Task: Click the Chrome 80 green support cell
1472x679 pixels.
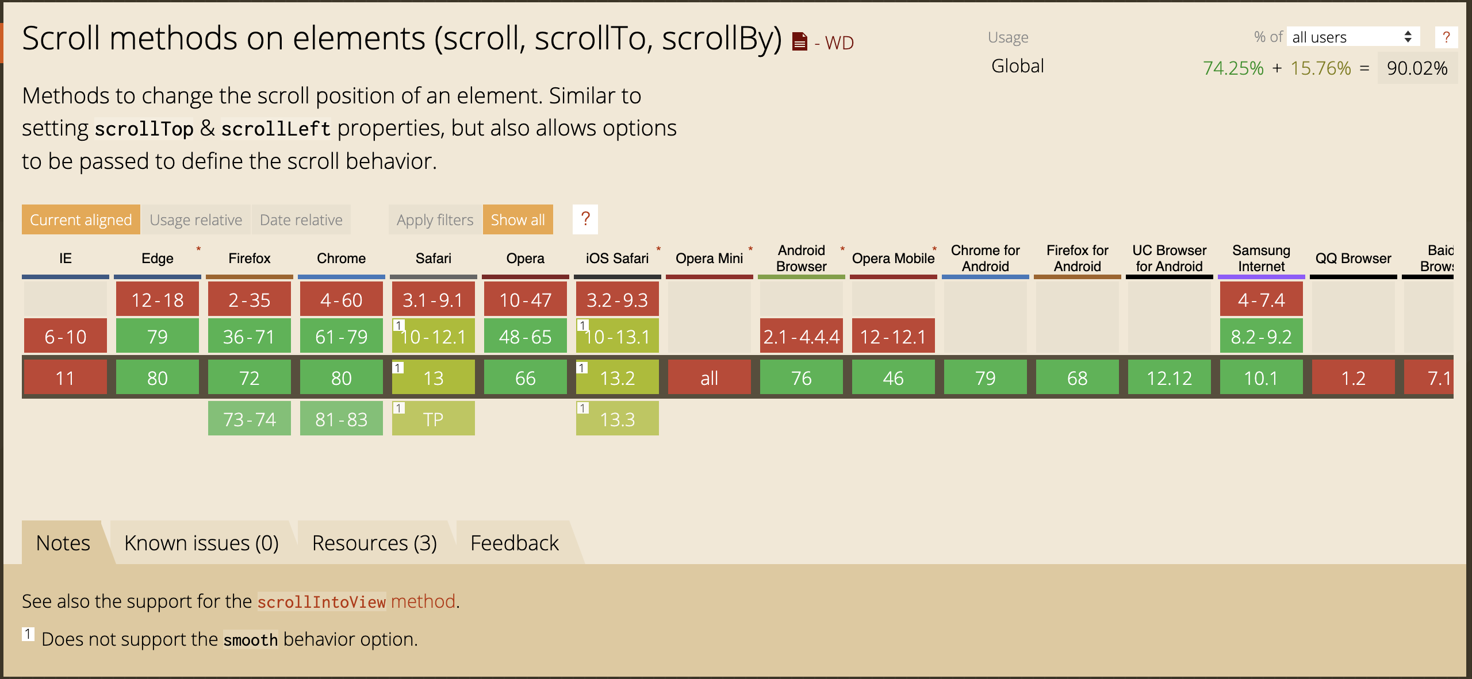Action: [341, 378]
